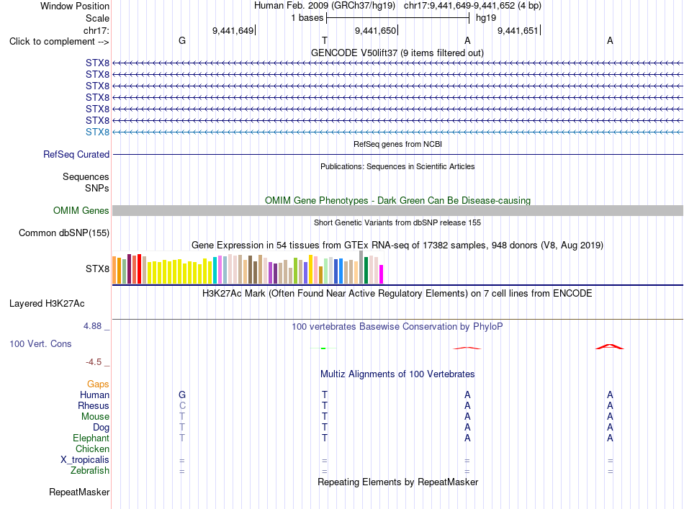The width and height of the screenshot is (684, 509).
Task: Click the 9,441,649 position label
Action: click(233, 30)
